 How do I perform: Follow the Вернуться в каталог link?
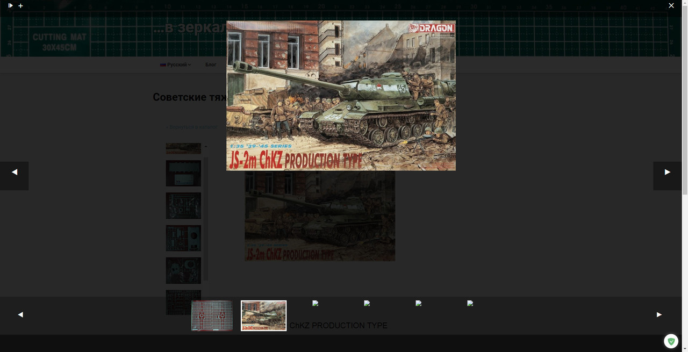191,127
